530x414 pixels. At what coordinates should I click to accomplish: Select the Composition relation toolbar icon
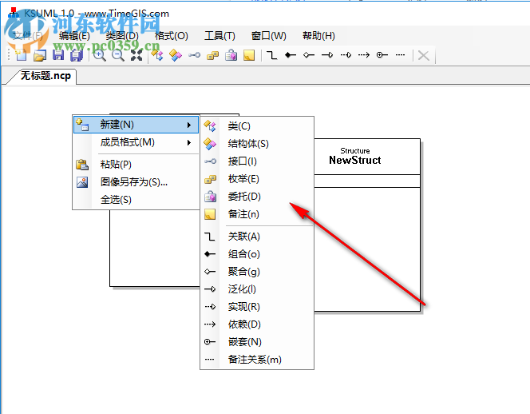point(291,55)
